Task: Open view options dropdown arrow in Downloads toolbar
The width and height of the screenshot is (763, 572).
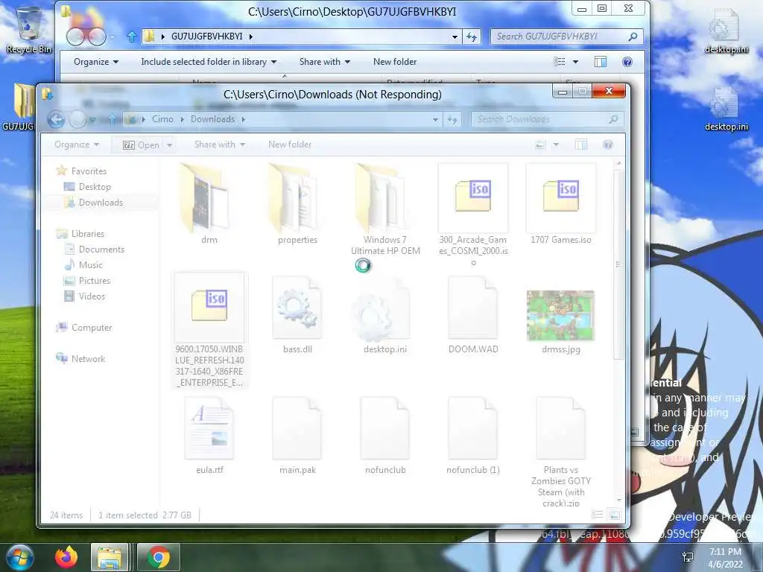Action: pyautogui.click(x=556, y=144)
